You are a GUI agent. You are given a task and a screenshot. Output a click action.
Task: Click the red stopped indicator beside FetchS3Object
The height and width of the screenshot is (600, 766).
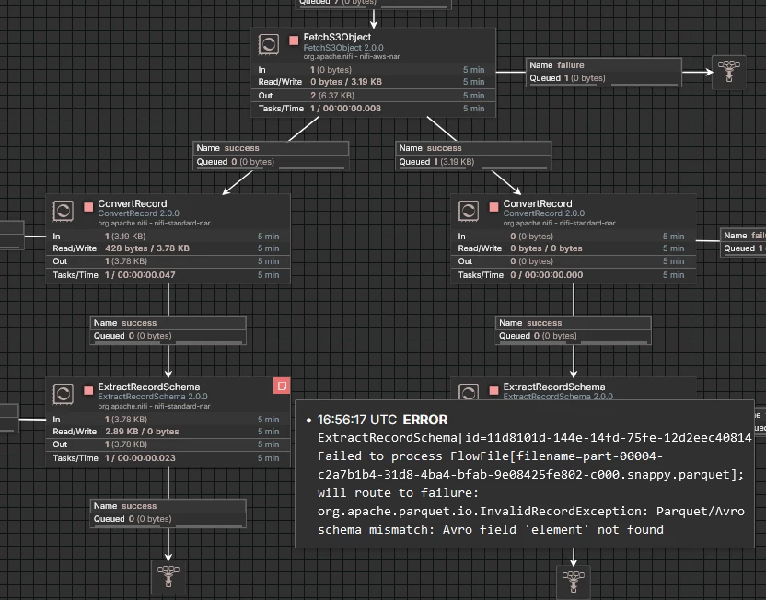click(x=294, y=40)
